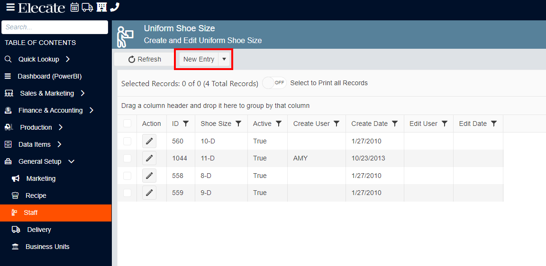The width and height of the screenshot is (546, 266).
Task: Click the phone icon in top bar
Action: click(115, 7)
